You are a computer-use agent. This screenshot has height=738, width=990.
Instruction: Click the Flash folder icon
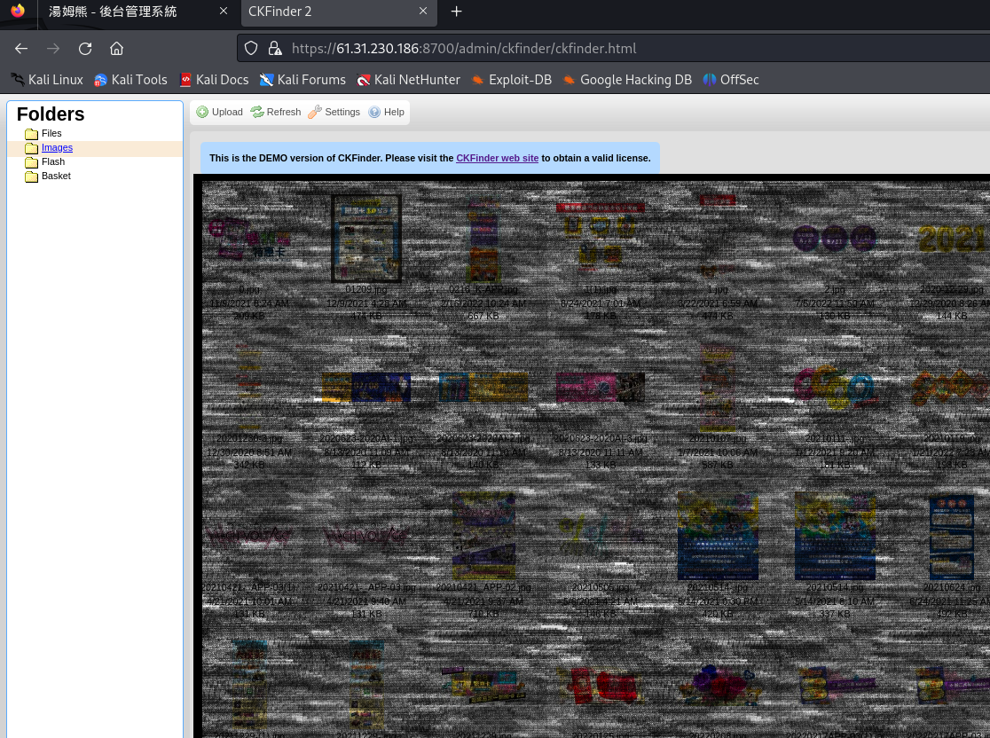coord(32,162)
